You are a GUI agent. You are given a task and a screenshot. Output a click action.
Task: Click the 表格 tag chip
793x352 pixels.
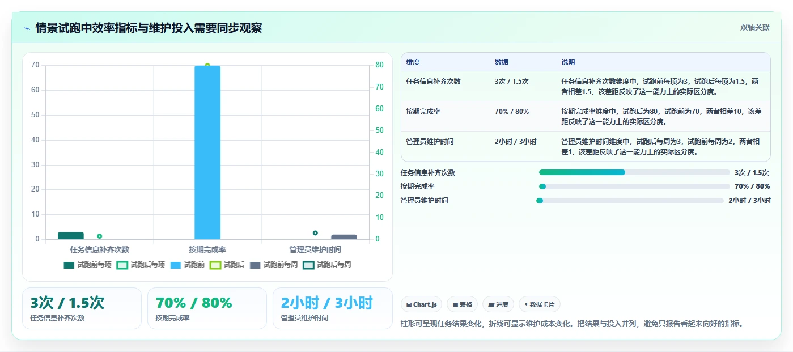(463, 304)
